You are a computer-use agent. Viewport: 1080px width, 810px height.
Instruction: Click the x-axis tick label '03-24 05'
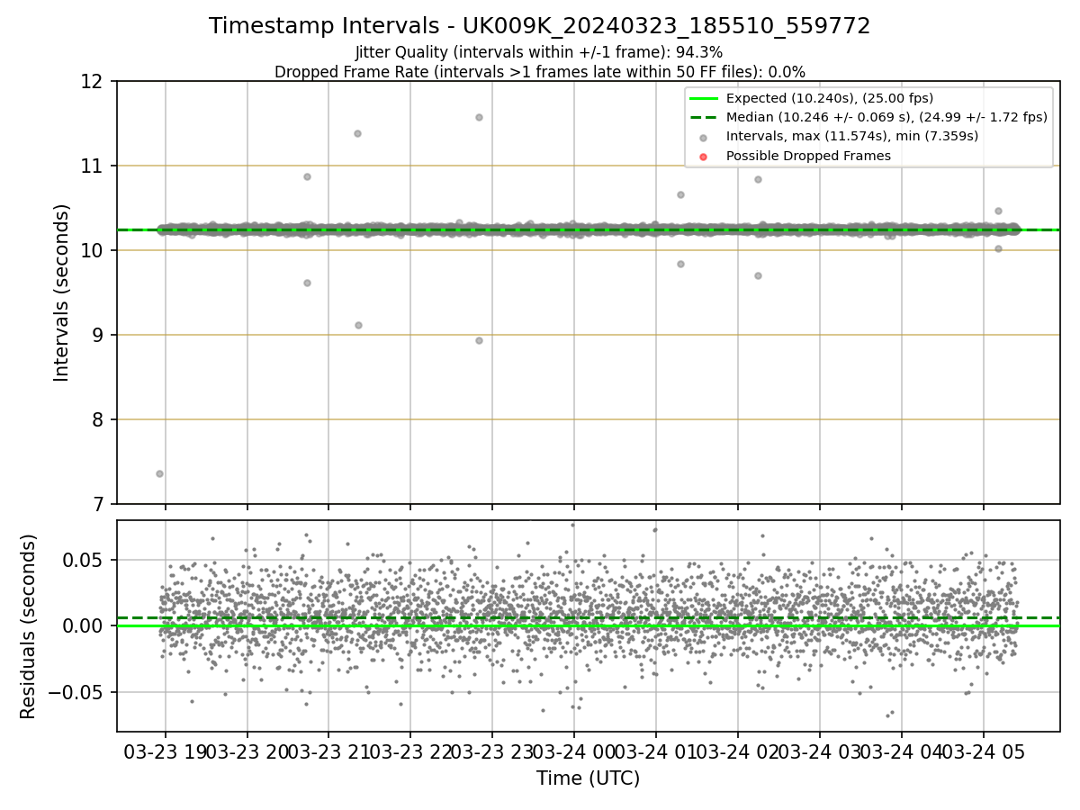coord(983,751)
